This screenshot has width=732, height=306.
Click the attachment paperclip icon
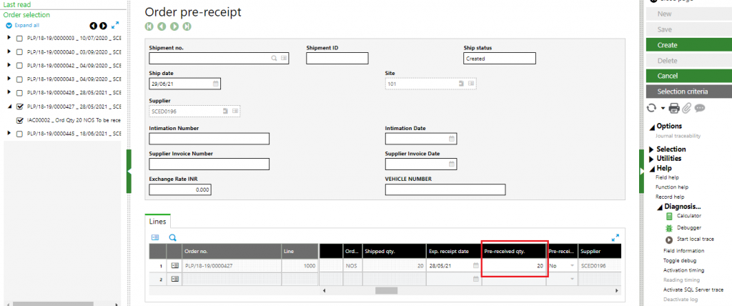pos(686,109)
